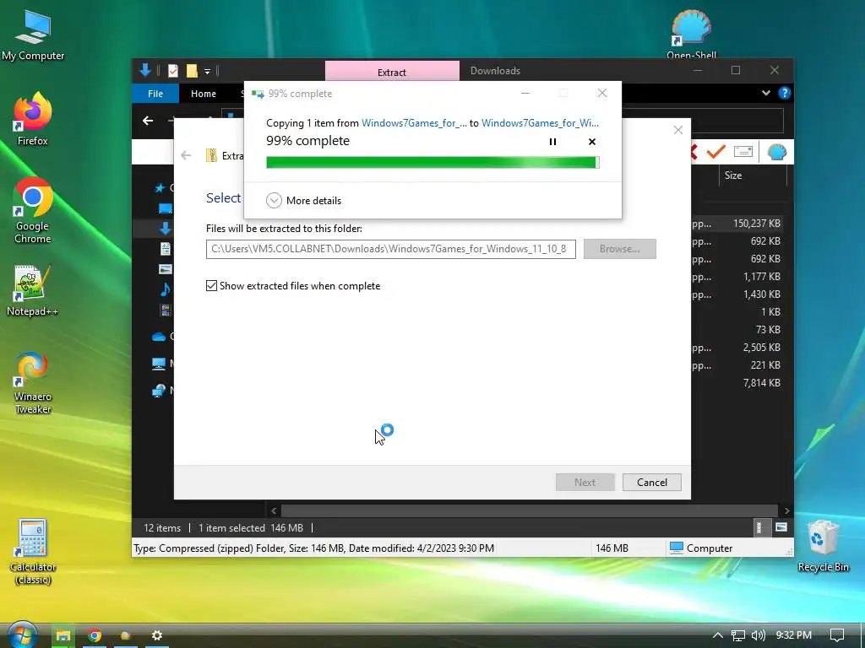Click the green copy progress bar
Image resolution: width=865 pixels, height=648 pixels.
point(432,163)
